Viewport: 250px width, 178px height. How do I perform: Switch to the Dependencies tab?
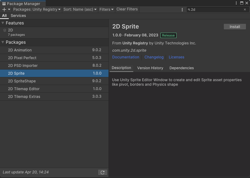tap(181, 68)
